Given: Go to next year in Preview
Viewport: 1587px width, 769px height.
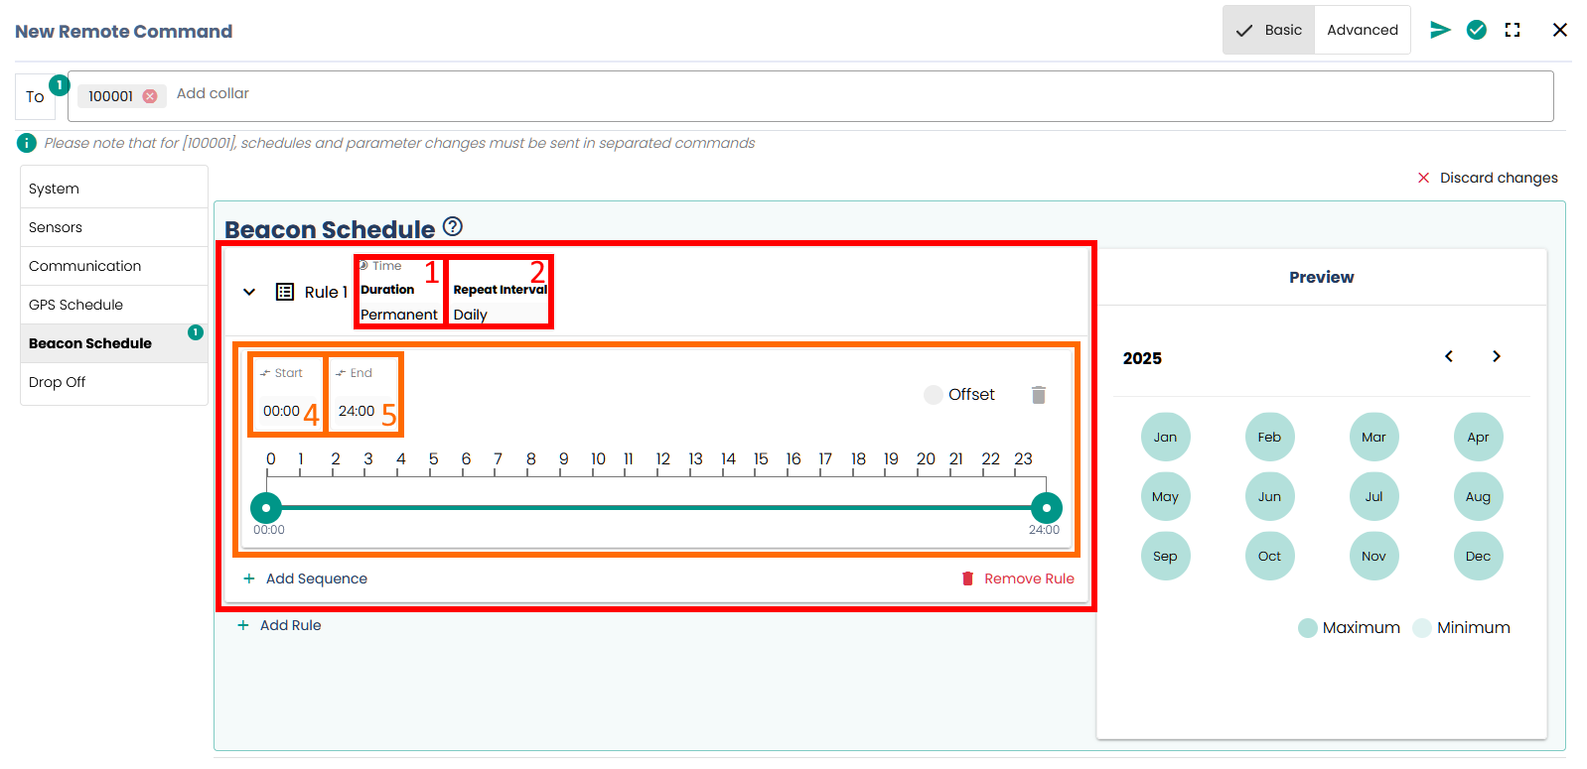Looking at the screenshot, I should click(1496, 356).
